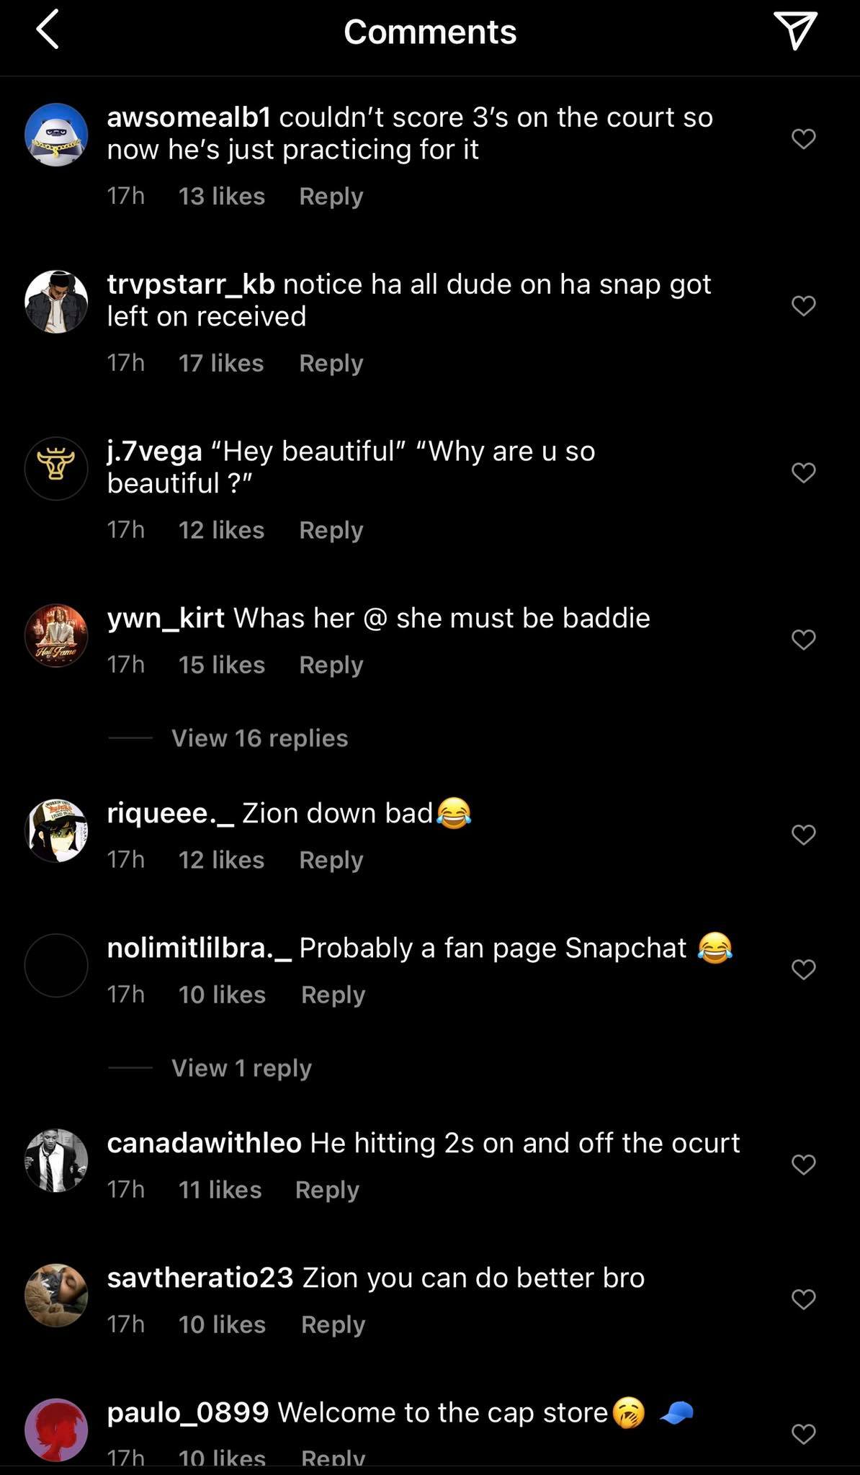Heart canadawithleo's comment
The image size is (860, 1475).
(x=803, y=1164)
